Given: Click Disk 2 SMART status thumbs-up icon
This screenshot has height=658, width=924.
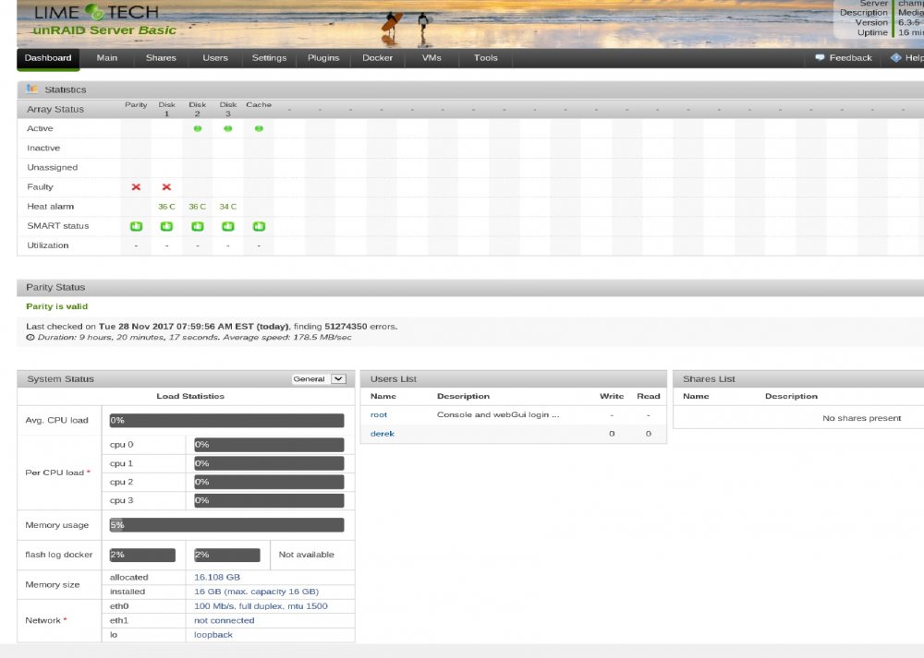Looking at the screenshot, I should 198,226.
